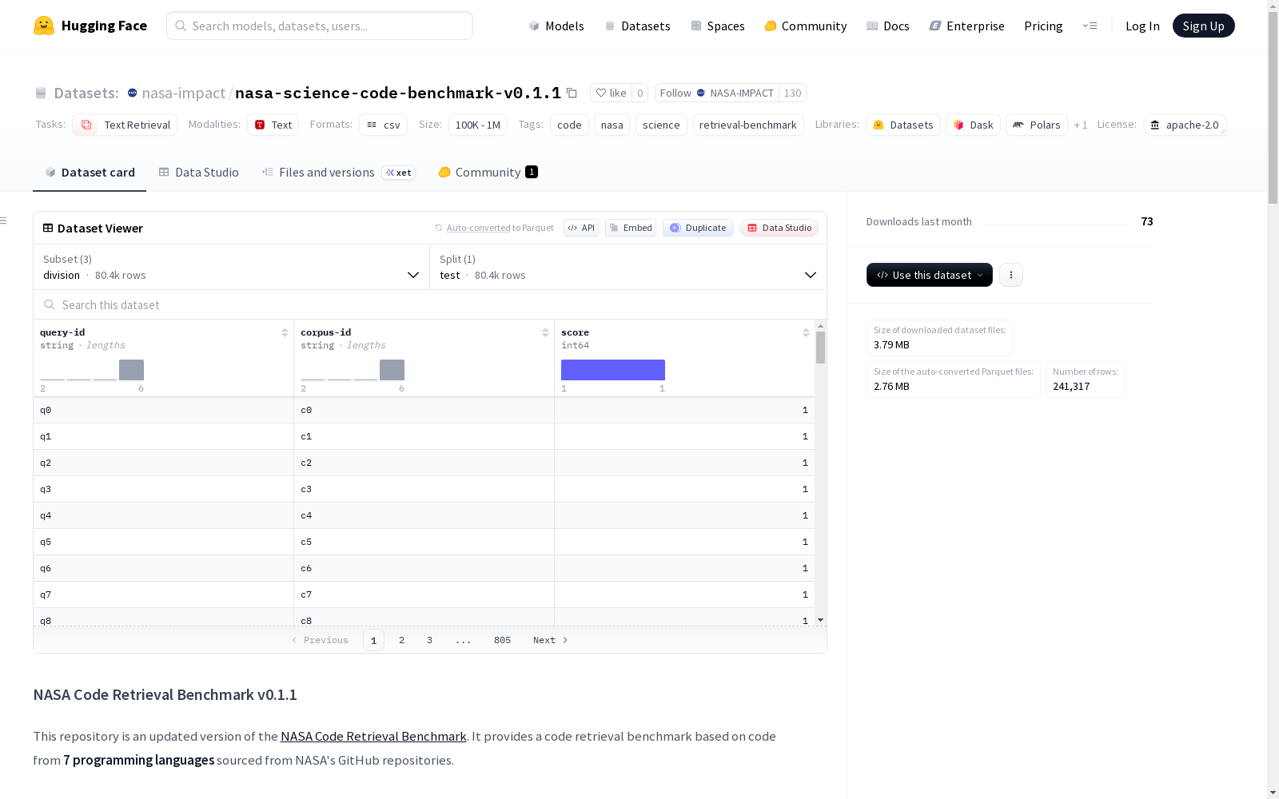The width and height of the screenshot is (1279, 799).
Task: Open the follower count 130
Action: 792,93
